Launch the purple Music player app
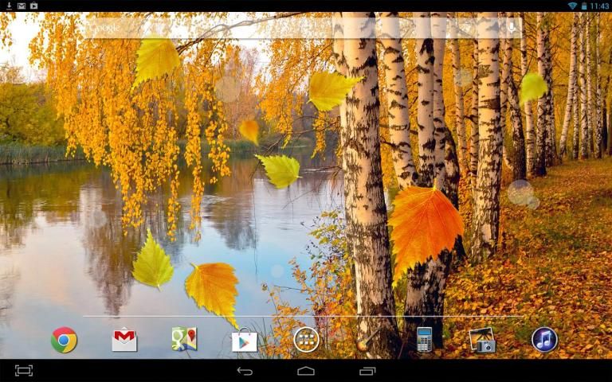612x382 pixels. click(544, 340)
